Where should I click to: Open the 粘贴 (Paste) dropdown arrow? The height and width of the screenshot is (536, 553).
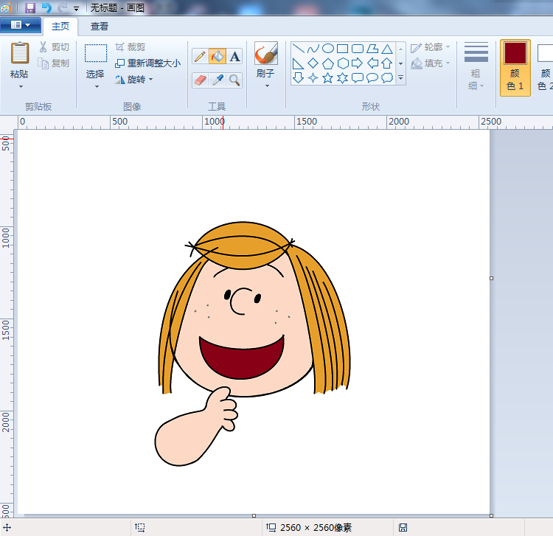point(20,87)
